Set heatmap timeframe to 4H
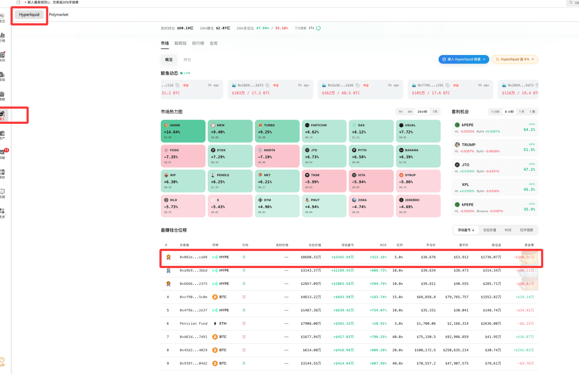Screen dimensions: 579x374 coord(410,112)
